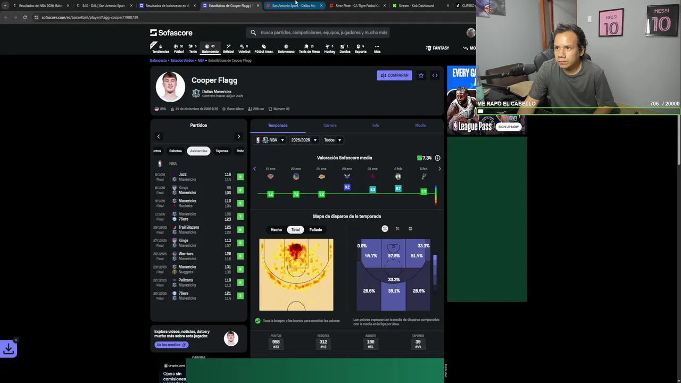
Task: Open the Dallas Mavericks team link
Action: 217,91
